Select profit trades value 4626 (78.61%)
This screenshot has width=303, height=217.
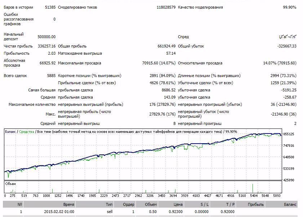tap(162, 83)
